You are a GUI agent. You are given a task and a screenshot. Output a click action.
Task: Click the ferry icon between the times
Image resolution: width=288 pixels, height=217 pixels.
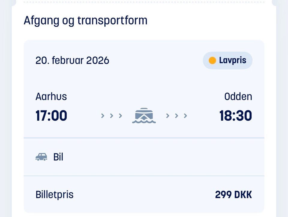coord(144,116)
